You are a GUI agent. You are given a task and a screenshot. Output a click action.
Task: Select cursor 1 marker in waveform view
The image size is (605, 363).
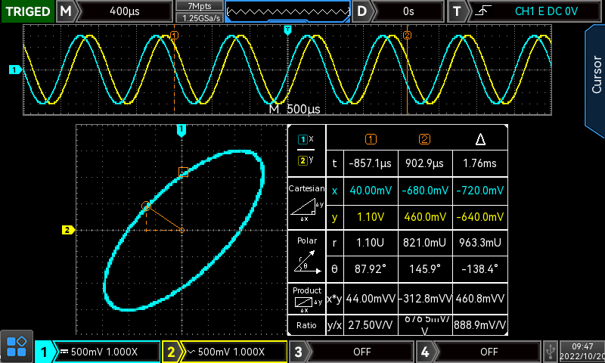175,35
